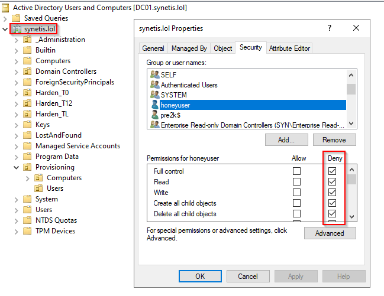Select the System folder icon

tap(27, 199)
